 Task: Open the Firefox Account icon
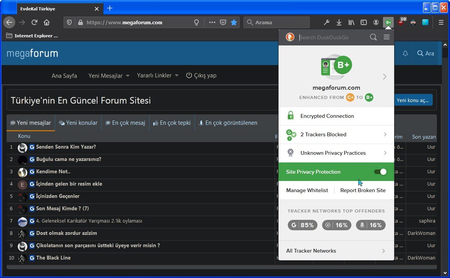(x=376, y=22)
